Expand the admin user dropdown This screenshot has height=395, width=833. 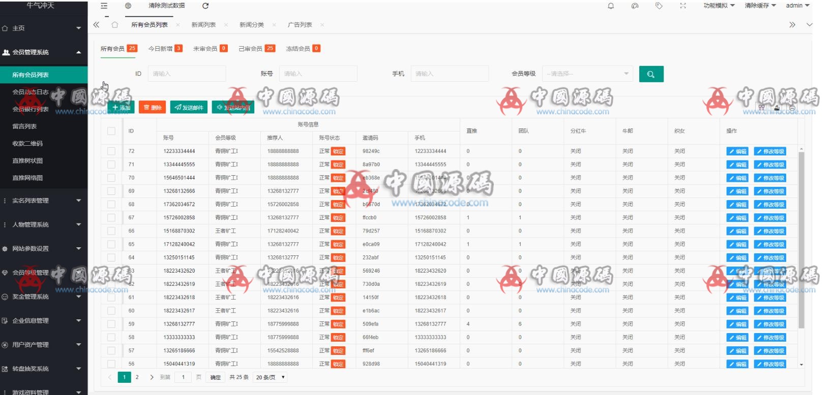(x=797, y=6)
